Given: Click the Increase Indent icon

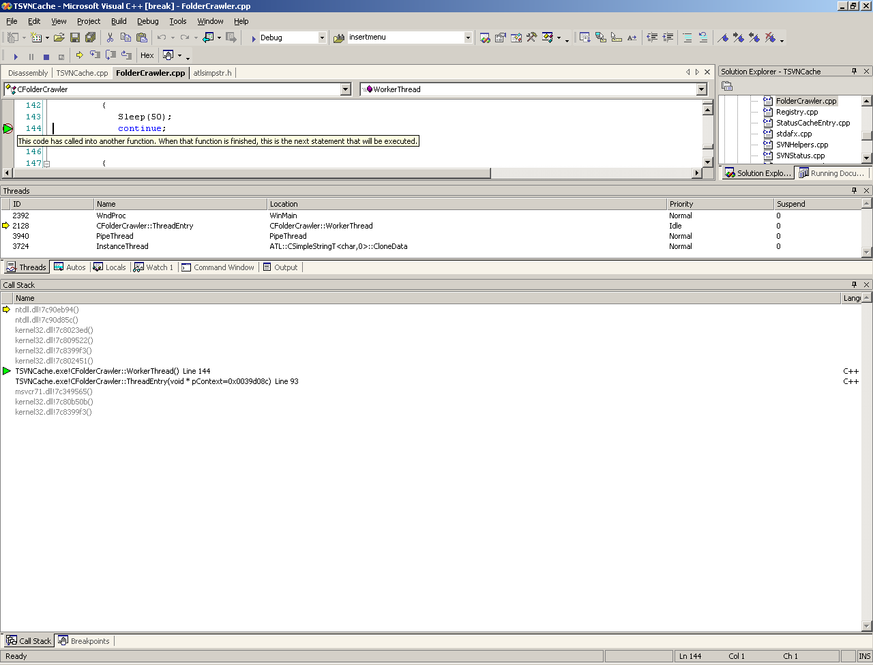Looking at the screenshot, I should [x=668, y=38].
